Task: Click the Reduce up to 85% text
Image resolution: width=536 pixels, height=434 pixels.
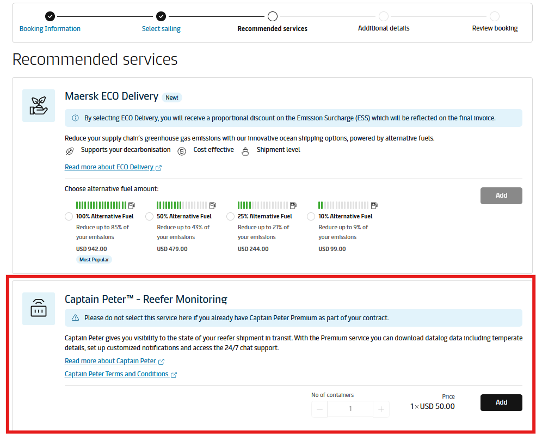Action: pos(102,232)
